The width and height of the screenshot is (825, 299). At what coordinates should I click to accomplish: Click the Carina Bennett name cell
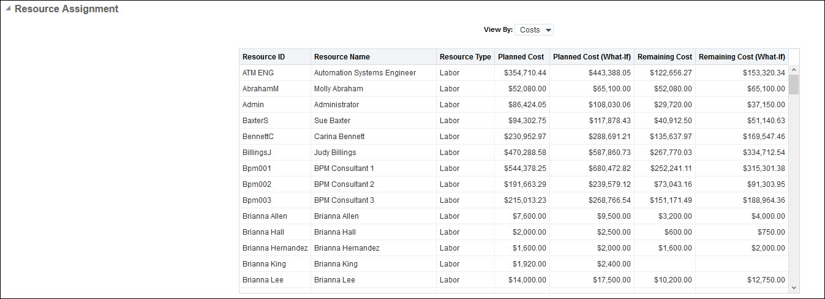coord(339,137)
